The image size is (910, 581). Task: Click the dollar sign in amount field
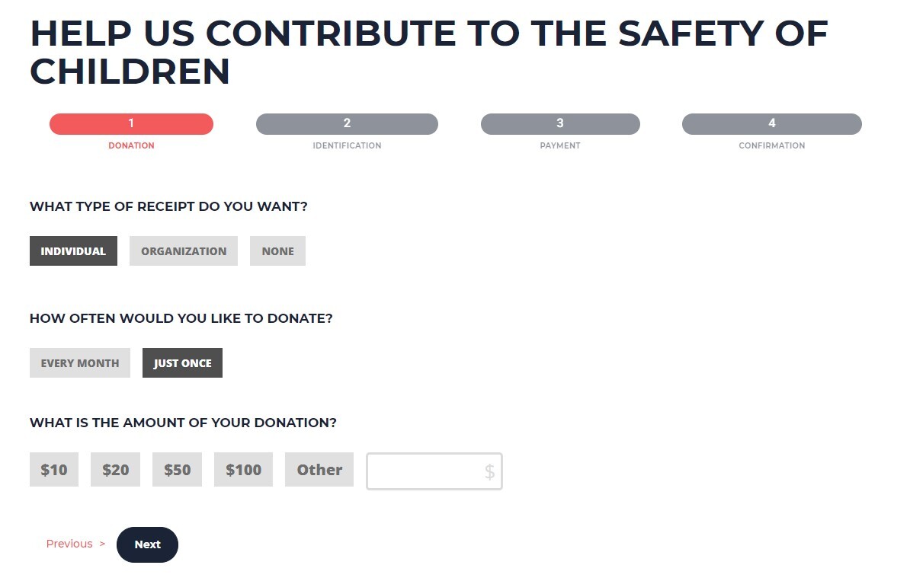point(489,472)
